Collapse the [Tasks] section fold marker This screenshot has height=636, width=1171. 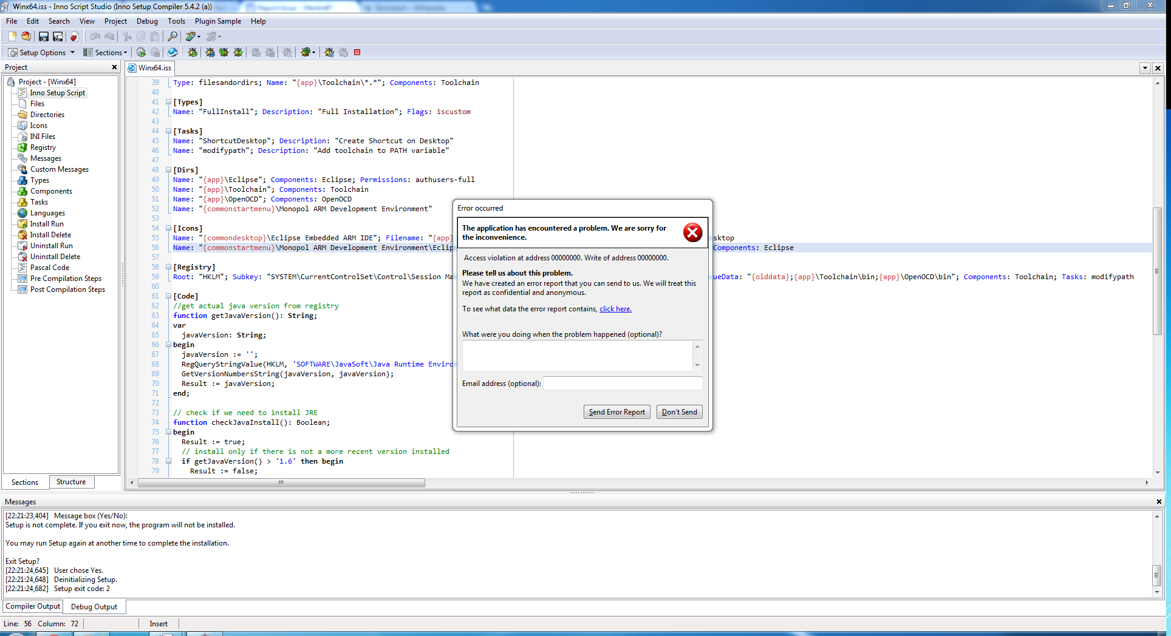click(168, 131)
